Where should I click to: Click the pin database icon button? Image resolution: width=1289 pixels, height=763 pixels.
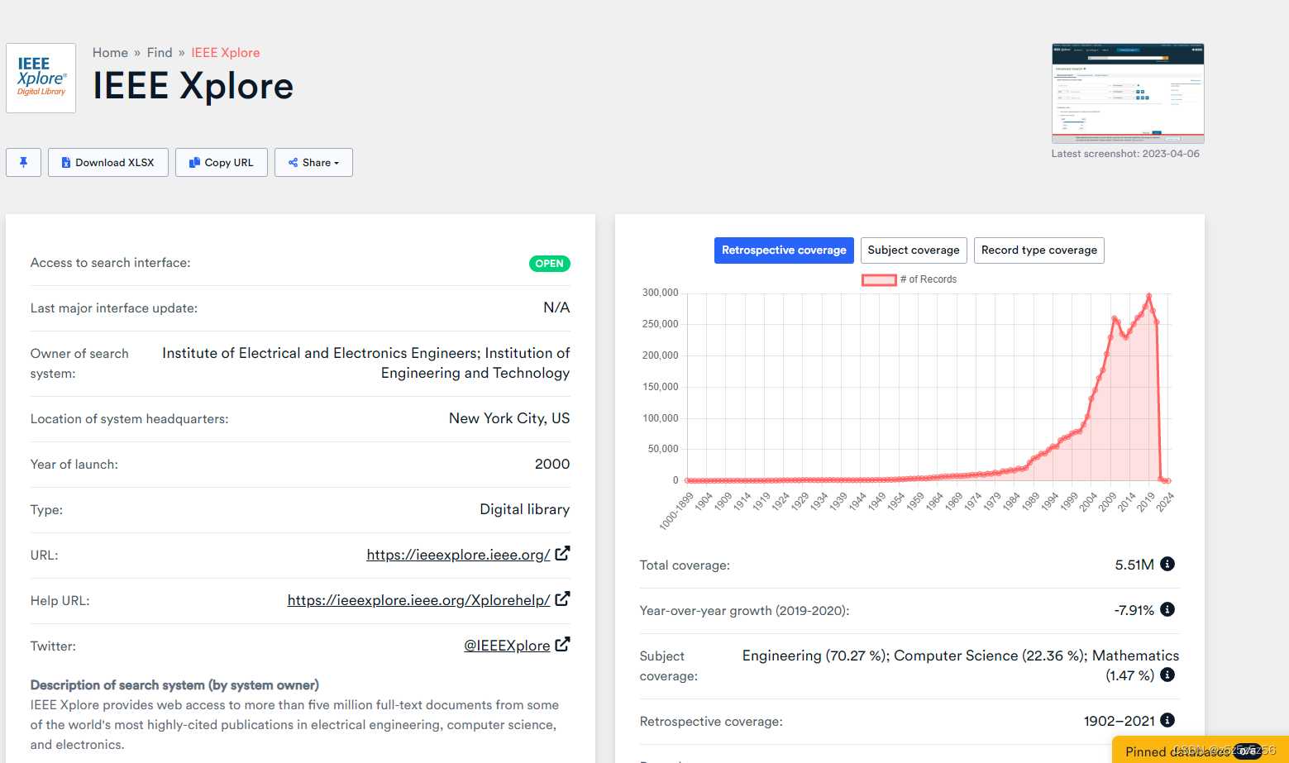pos(23,162)
